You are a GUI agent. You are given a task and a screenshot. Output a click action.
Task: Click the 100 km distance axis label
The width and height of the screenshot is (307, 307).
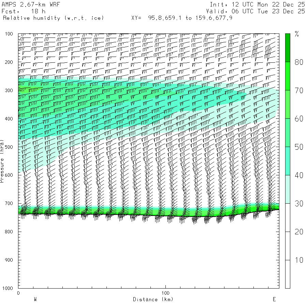point(165,293)
